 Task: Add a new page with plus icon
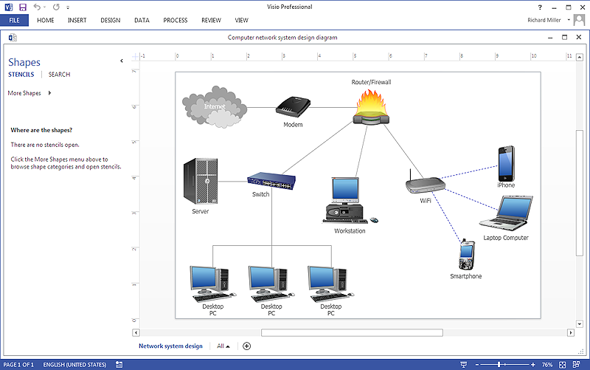pos(247,346)
